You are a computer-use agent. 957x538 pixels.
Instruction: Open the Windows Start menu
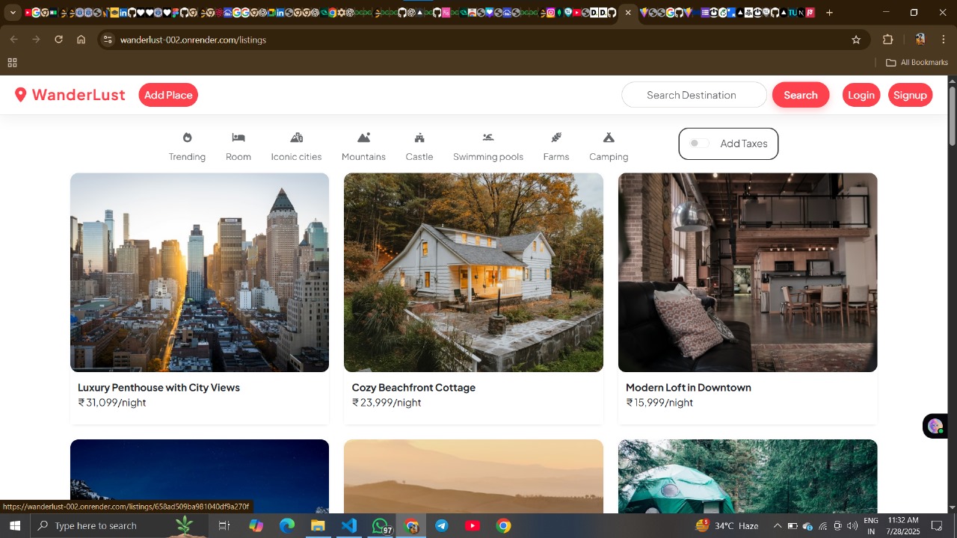coord(15,526)
